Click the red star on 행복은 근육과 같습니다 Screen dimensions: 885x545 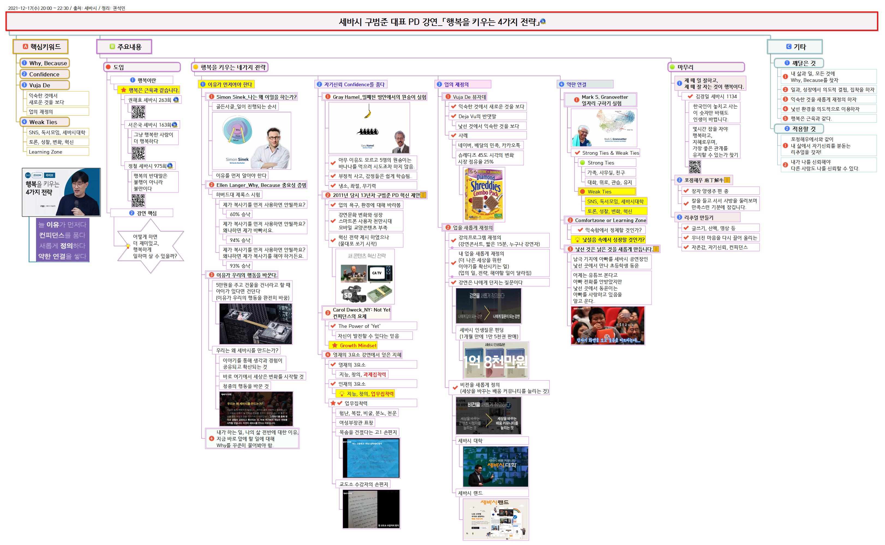[124, 90]
